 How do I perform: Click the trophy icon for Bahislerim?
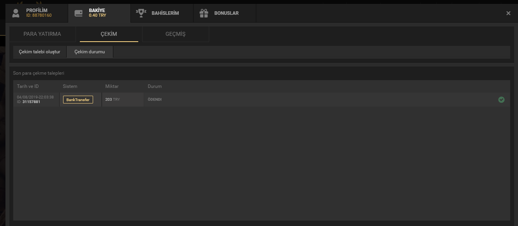pos(140,13)
